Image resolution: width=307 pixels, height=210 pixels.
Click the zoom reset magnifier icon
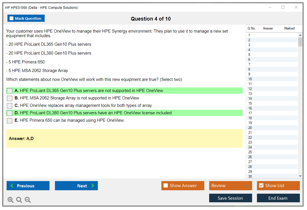click(19, 200)
